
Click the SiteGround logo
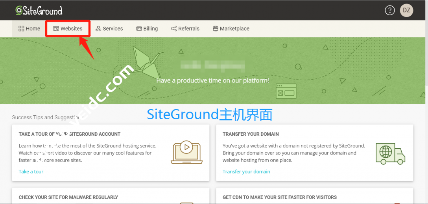39,11
